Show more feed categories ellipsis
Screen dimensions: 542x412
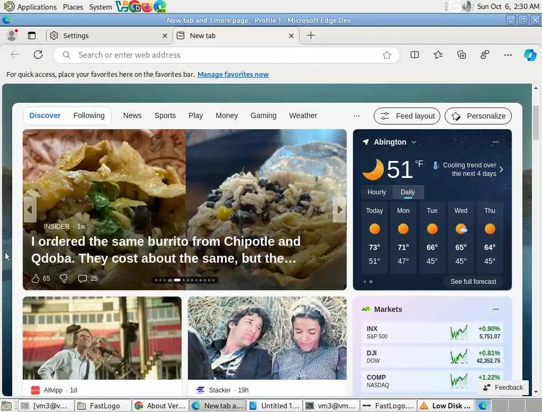(x=357, y=116)
